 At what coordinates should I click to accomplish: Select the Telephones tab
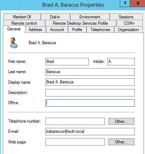coord(100,30)
